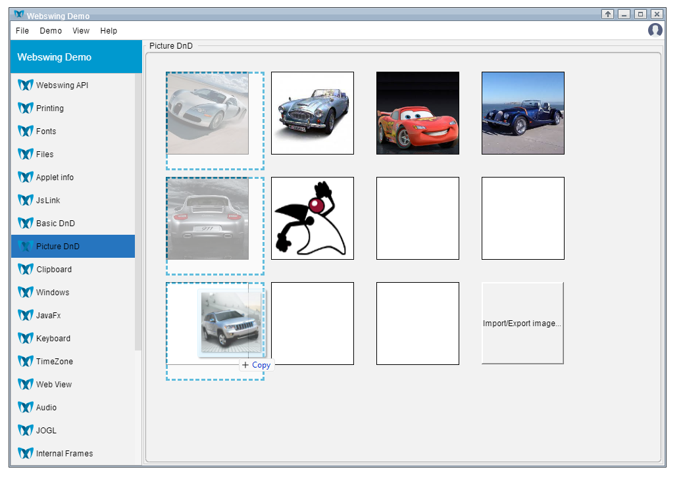
Task: Open the Demo menu
Action: 51,31
